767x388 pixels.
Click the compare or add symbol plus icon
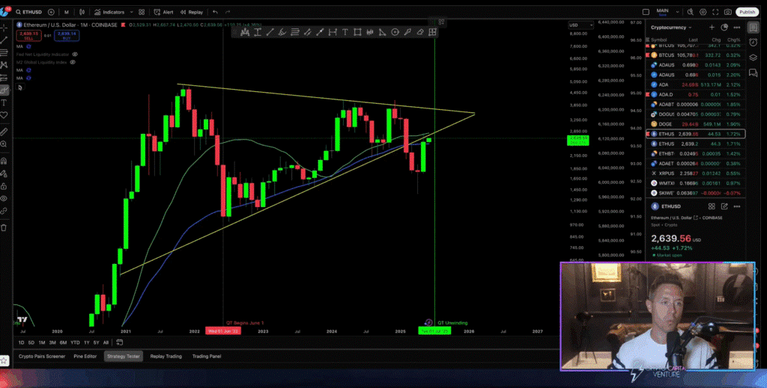[51, 12]
